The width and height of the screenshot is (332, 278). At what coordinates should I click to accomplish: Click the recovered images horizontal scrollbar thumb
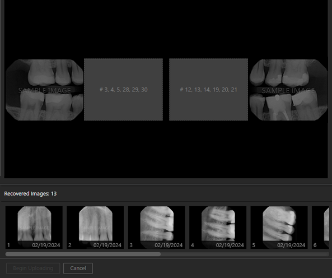point(83,254)
